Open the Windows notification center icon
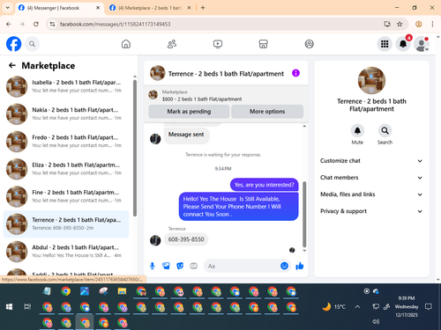441x330 pixels. (x=429, y=307)
